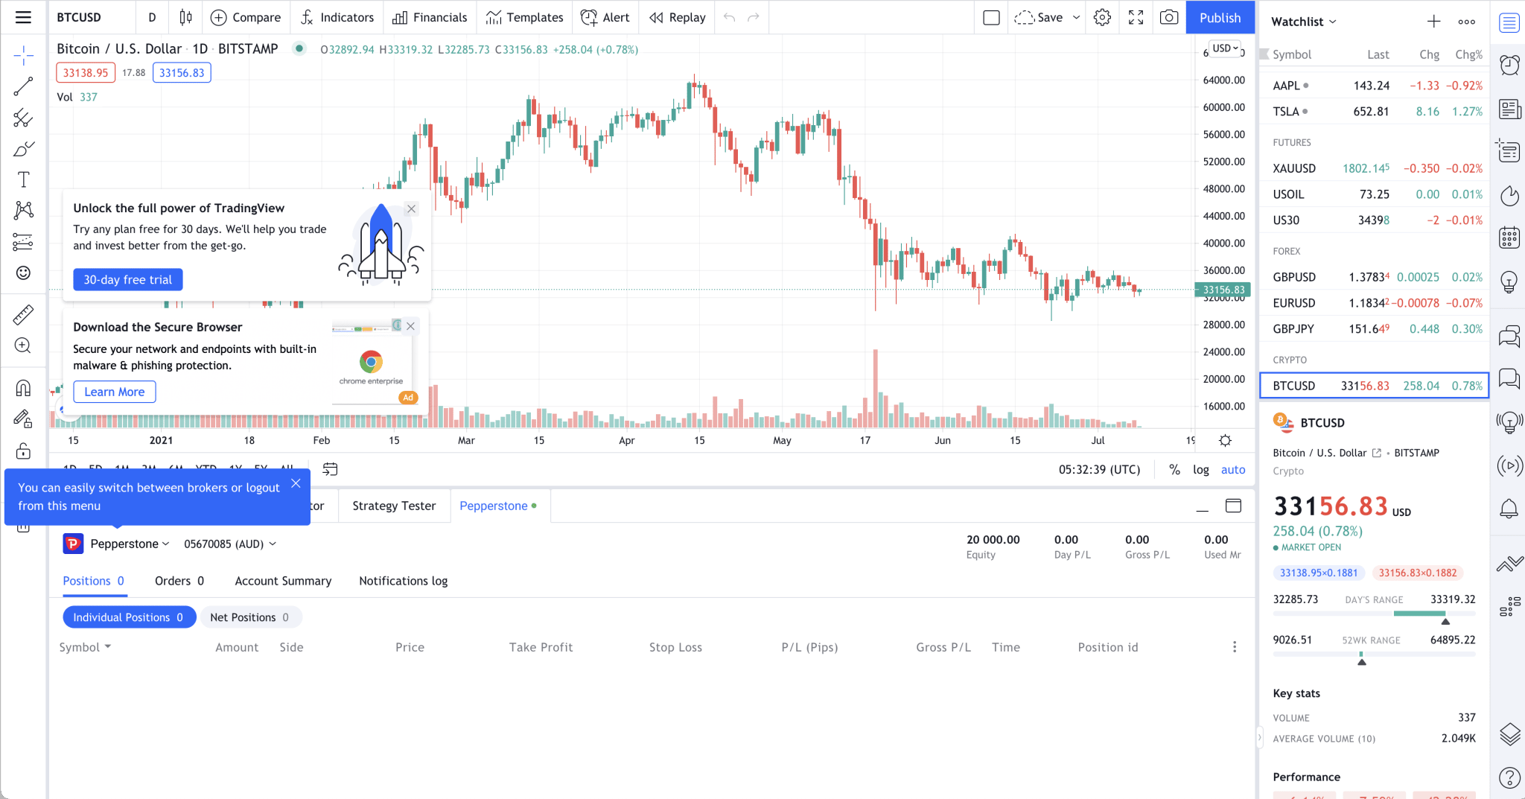Open the Account Summary tab
Screen dimensions: 1525x799
coord(283,581)
